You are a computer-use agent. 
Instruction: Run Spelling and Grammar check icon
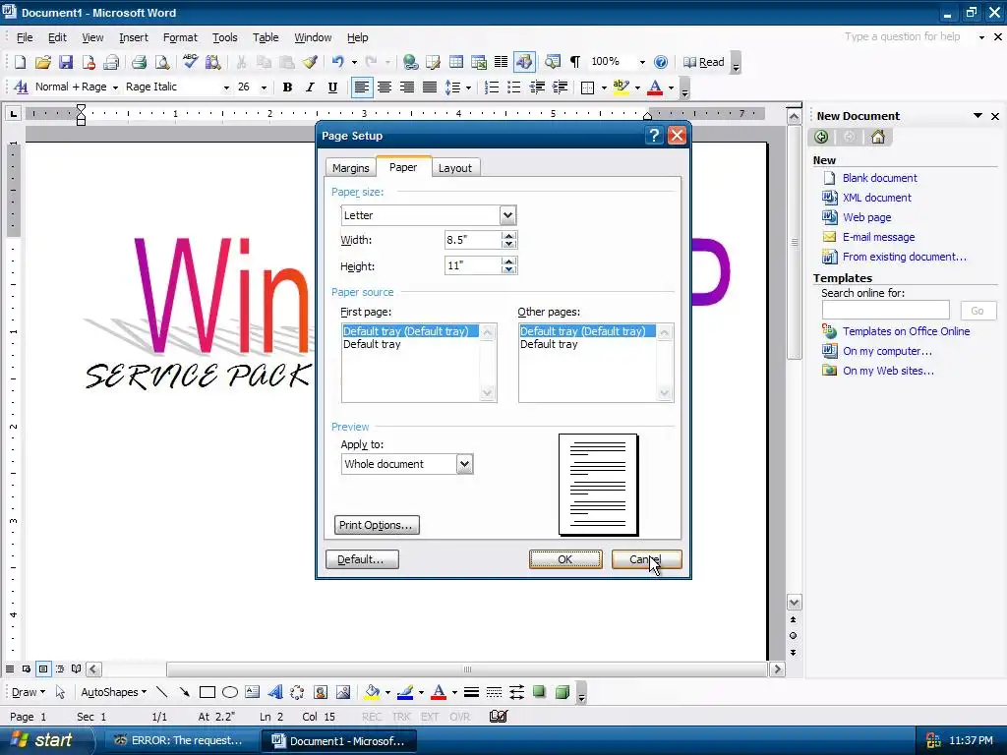(x=190, y=62)
